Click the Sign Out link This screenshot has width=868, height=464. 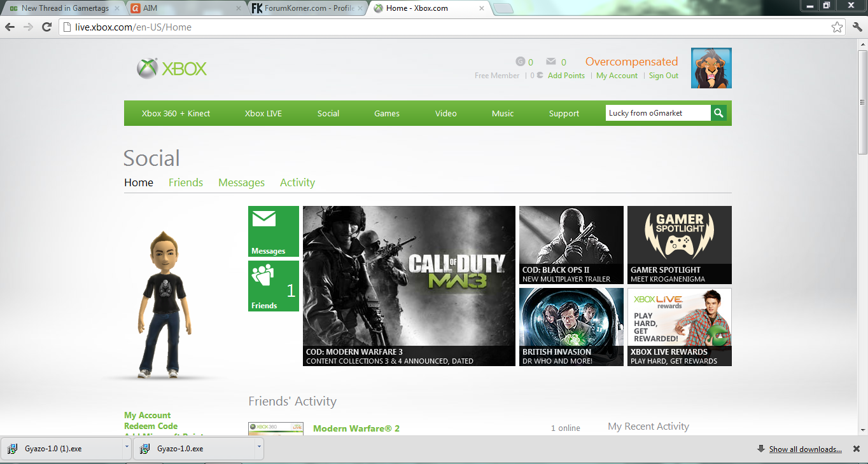click(x=664, y=76)
